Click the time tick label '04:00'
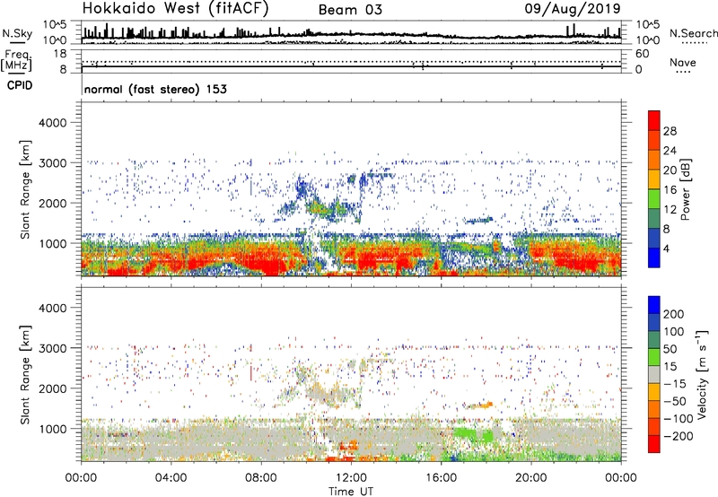Image resolution: width=718 pixels, height=497 pixels. click(x=171, y=478)
